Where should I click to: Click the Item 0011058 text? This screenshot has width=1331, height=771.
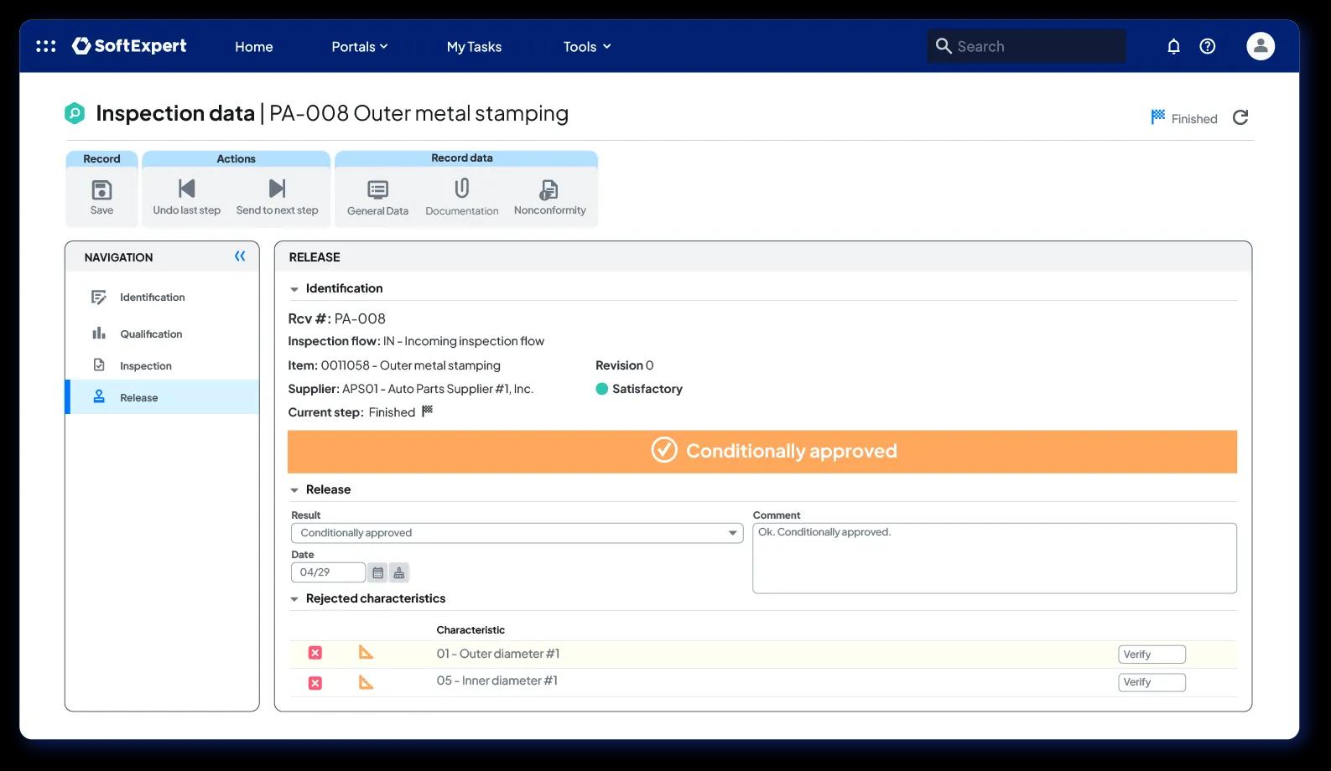[x=394, y=365]
